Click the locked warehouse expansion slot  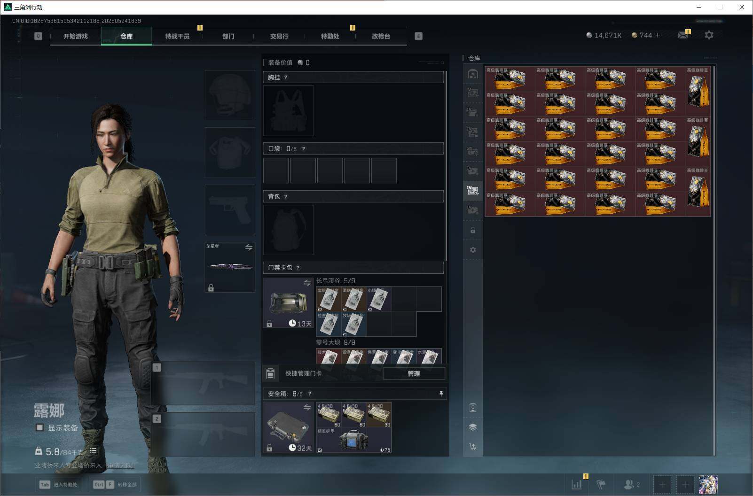point(473,231)
